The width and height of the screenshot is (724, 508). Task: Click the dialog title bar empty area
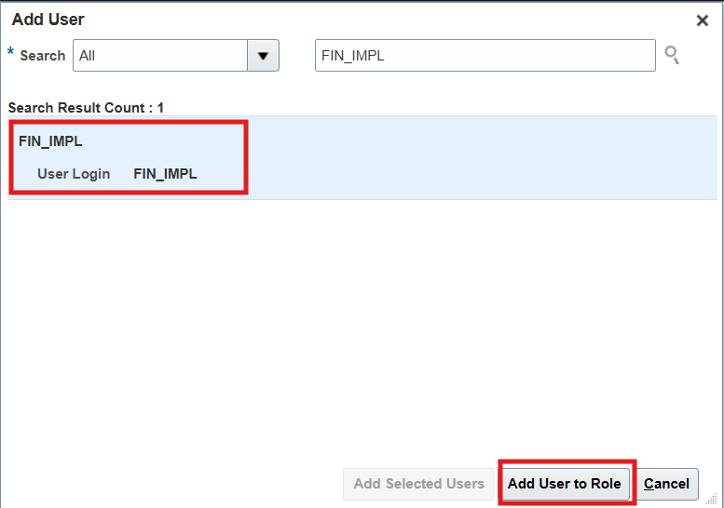coord(373,20)
